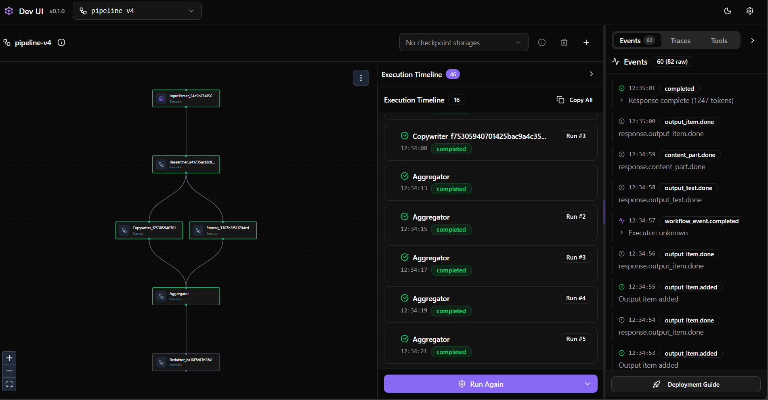This screenshot has height=400, width=768.
Task: Select the Strateg executor node
Action: click(x=223, y=230)
